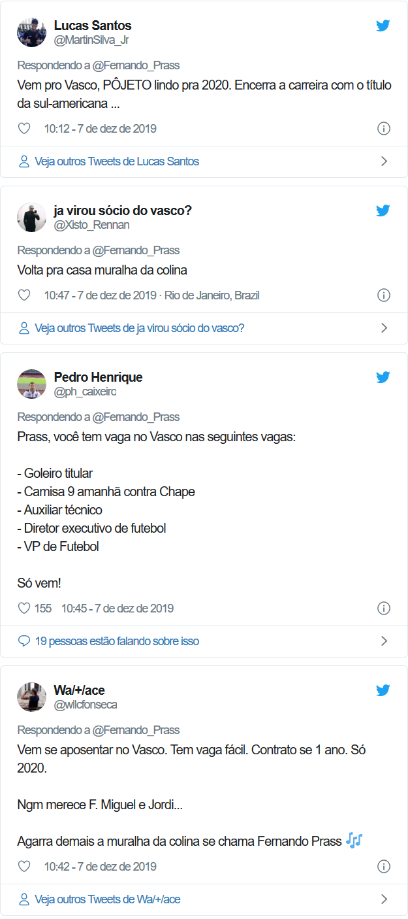Screen dimensions: 408x919
Task: Click Twitter bird on ja virou sócio tweet
Action: click(383, 210)
